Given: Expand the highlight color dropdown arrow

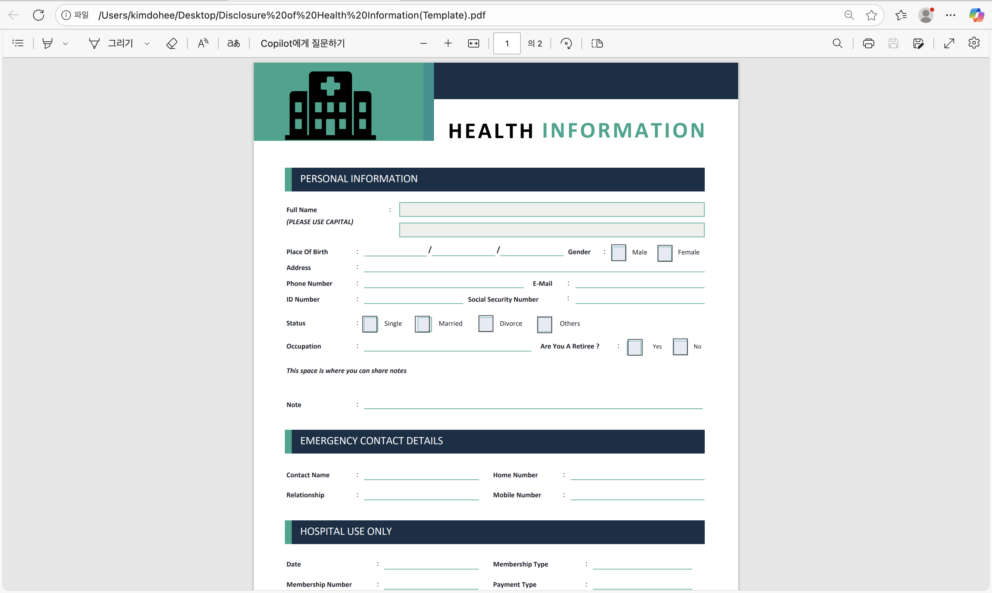Looking at the screenshot, I should pyautogui.click(x=65, y=43).
